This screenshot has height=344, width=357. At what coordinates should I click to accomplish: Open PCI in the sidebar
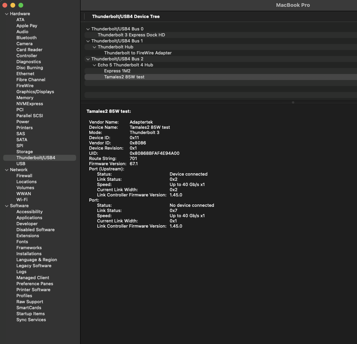pos(20,110)
